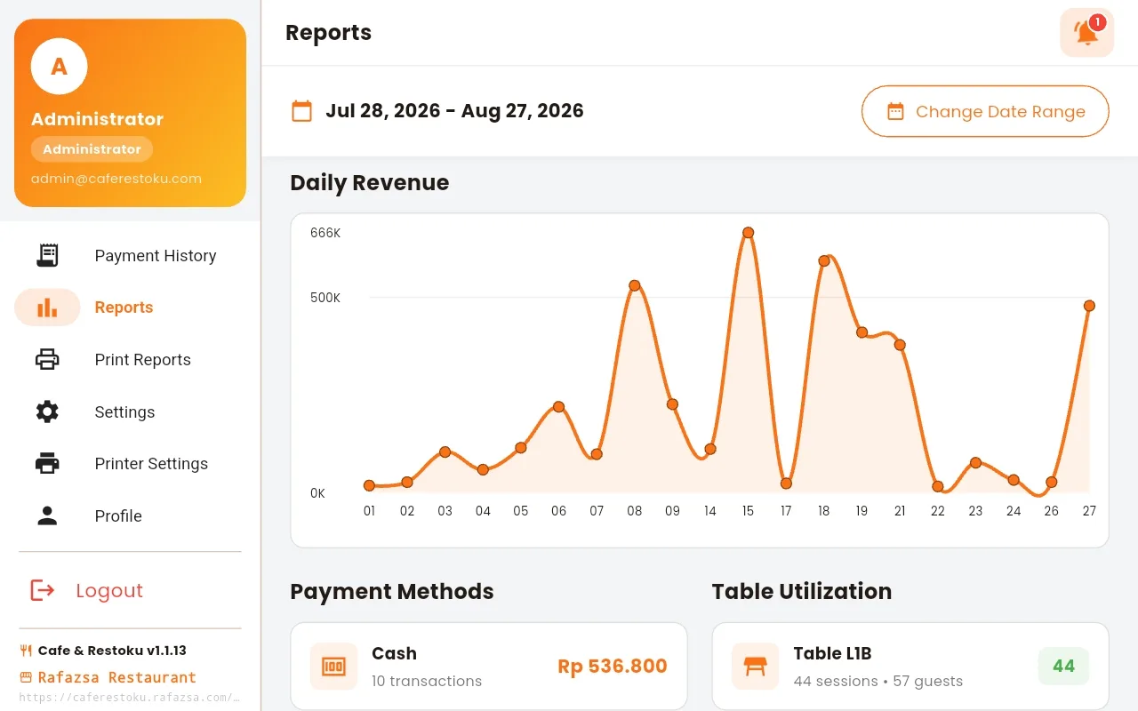Image resolution: width=1138 pixels, height=711 pixels.
Task: Click the Daily Revenue heading
Action: (x=370, y=183)
